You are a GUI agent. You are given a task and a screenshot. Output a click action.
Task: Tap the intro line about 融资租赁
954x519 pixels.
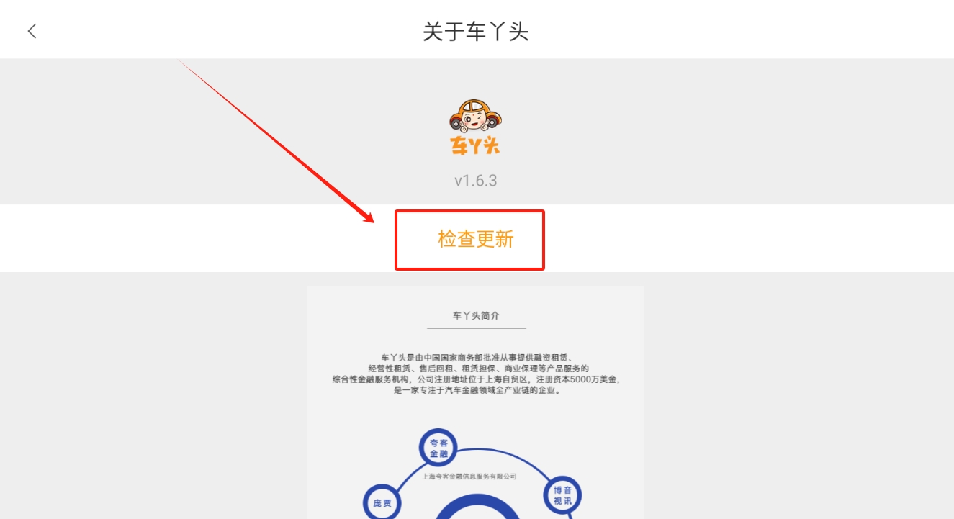475,357
